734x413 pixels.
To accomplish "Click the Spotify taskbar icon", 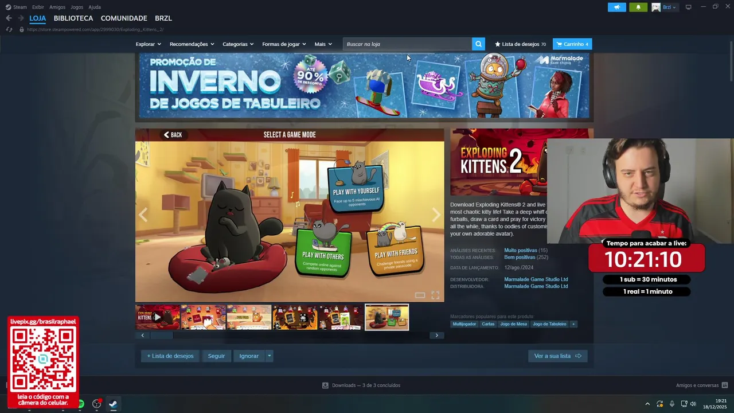I will click(x=81, y=404).
